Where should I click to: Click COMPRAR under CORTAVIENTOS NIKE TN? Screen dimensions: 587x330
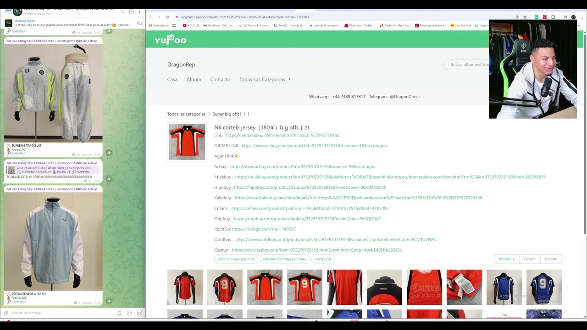pos(18,302)
